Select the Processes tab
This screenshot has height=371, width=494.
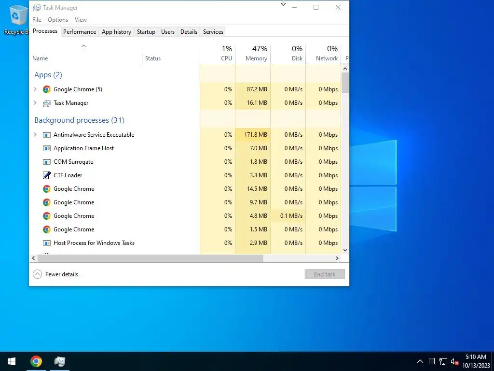[x=45, y=31]
